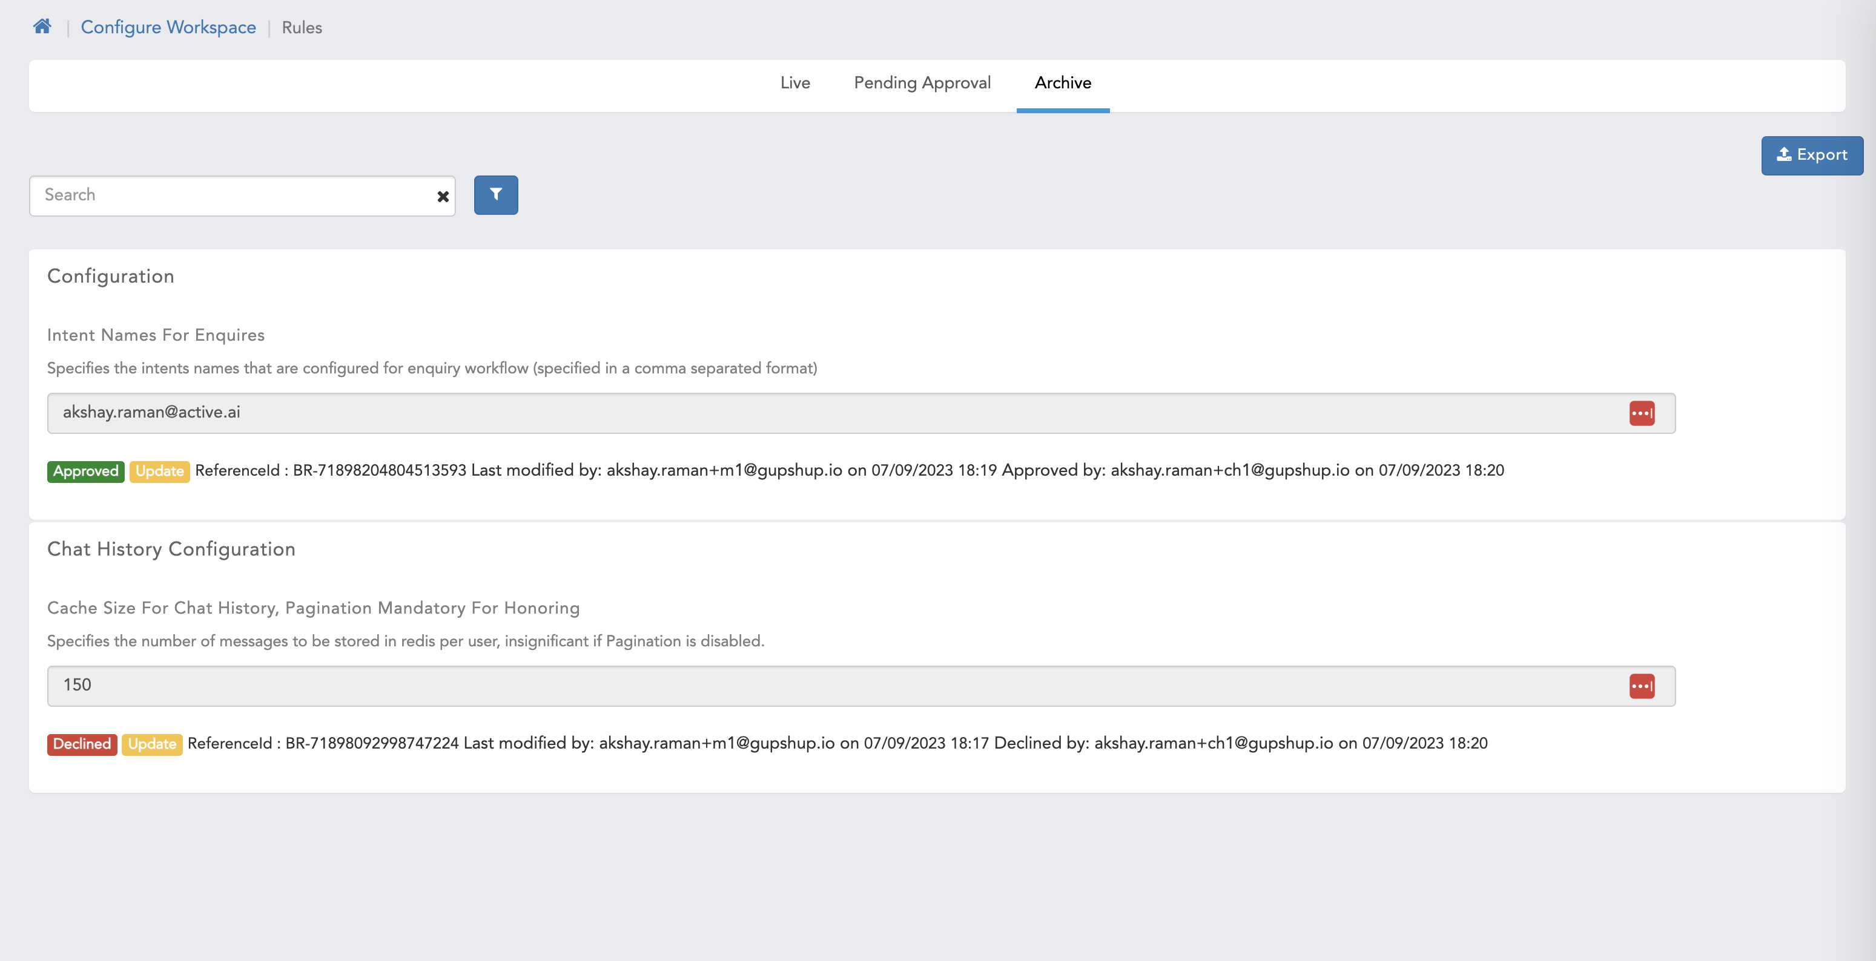1876x961 pixels.
Task: Select the Configuration section heading
Action: click(x=111, y=276)
